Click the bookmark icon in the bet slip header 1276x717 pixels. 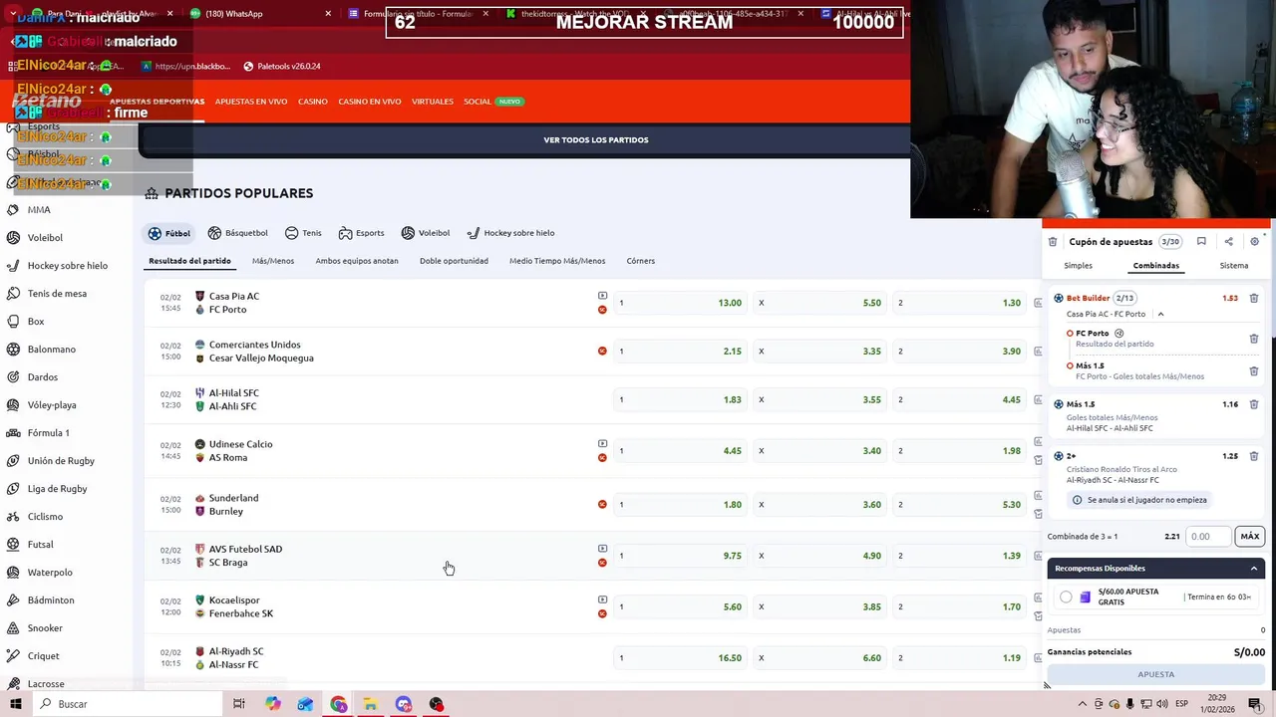click(x=1201, y=241)
